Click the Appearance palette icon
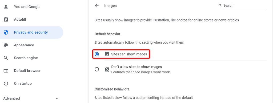 point(6,45)
